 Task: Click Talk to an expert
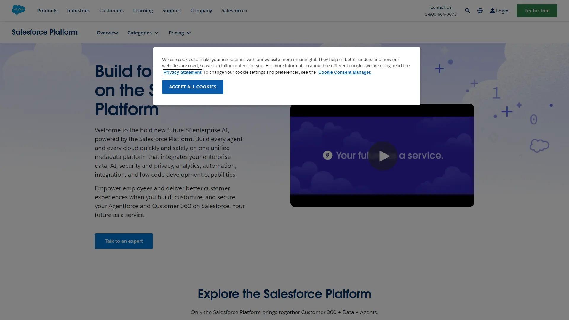[x=124, y=241]
